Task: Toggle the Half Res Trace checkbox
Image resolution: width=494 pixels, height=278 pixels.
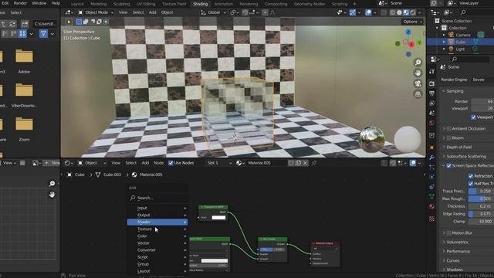Action: 471,184
